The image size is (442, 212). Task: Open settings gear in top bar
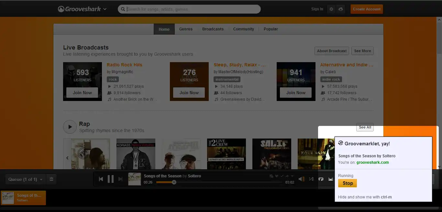tap(331, 9)
